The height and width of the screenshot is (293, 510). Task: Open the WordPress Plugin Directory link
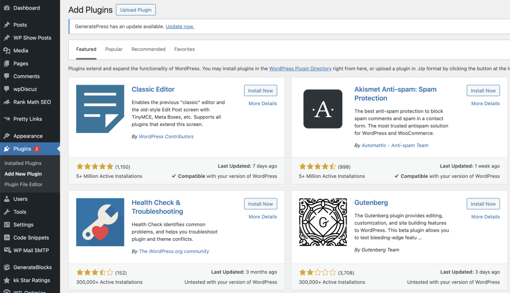300,69
